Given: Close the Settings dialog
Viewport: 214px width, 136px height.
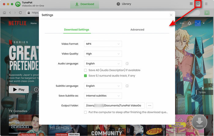Looking at the screenshot, I should (171, 15).
